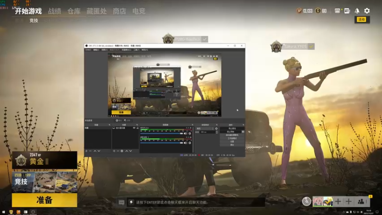
Task: Open OBS scene transition dropdown
Action: coord(205,129)
